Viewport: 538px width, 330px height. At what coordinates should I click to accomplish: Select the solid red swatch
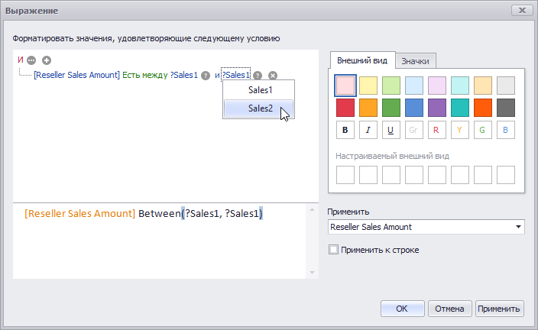(345, 108)
